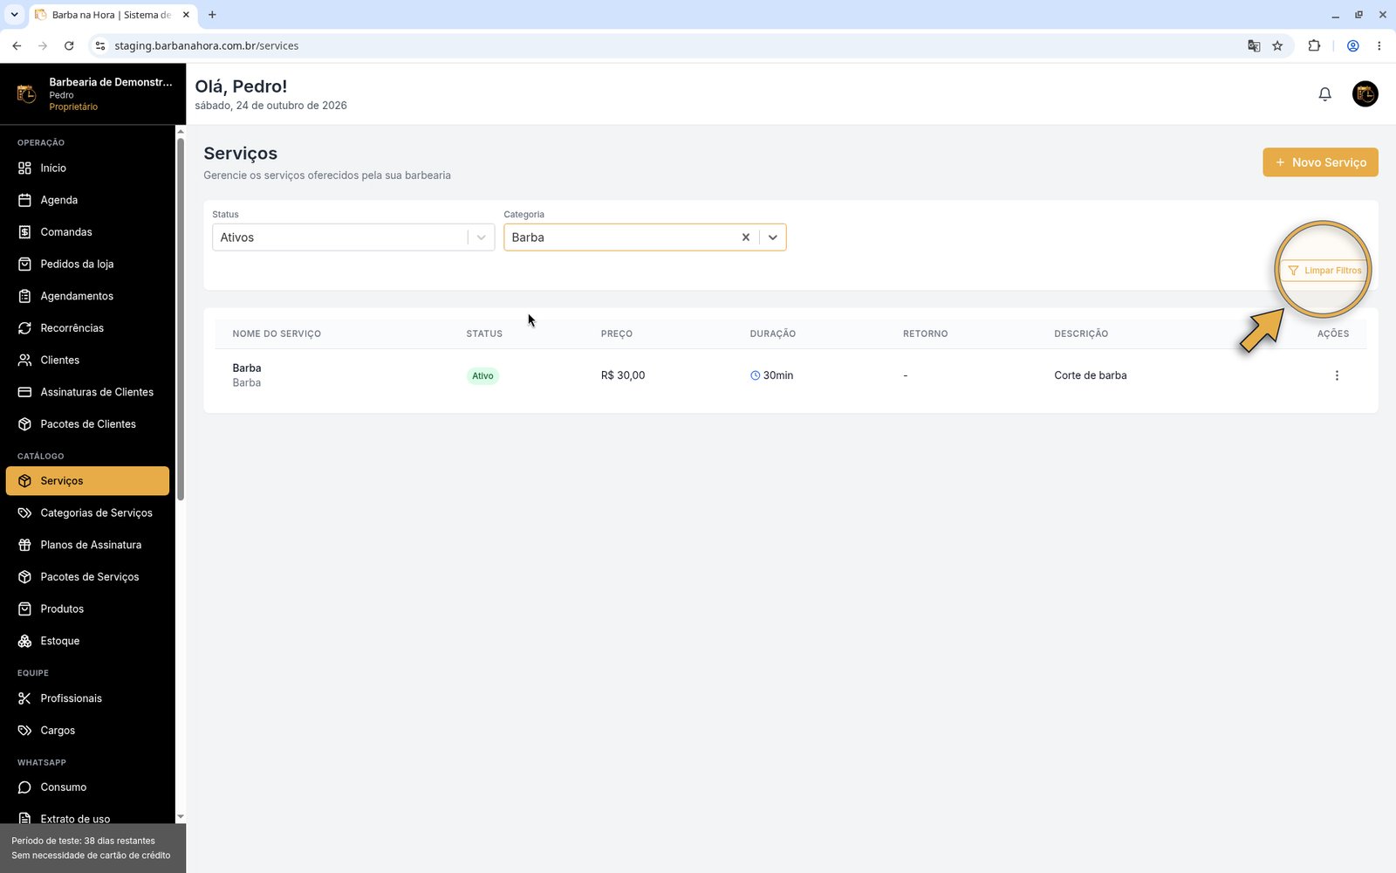Screen dimensions: 1396x873
Task: Click the 30min duration value
Action: pos(772,375)
